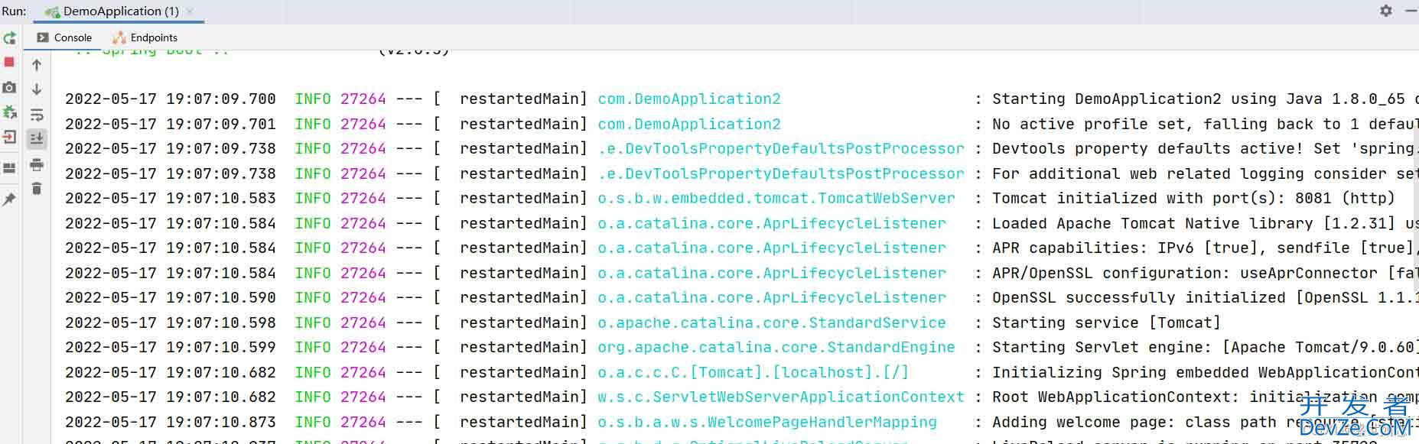Click the timestamp 2022-05-17 19:07:09.701
This screenshot has height=444, width=1419.
(171, 124)
